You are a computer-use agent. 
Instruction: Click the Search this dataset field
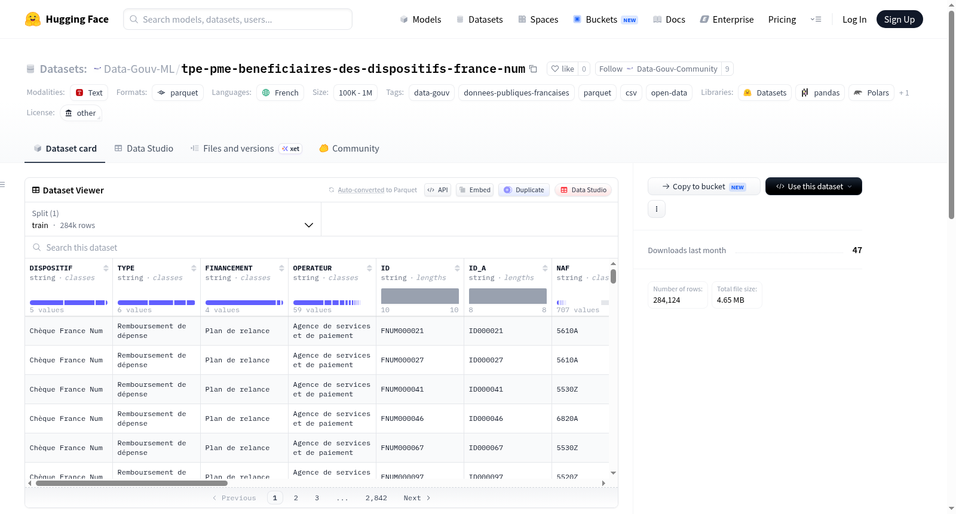pos(321,248)
